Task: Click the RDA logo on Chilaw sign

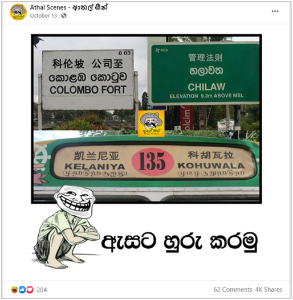Action: point(161,50)
